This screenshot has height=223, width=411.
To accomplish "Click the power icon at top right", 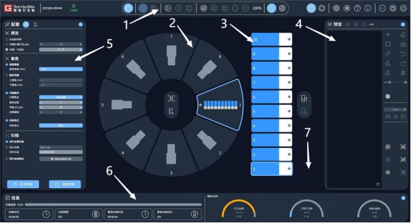I will (x=403, y=8).
